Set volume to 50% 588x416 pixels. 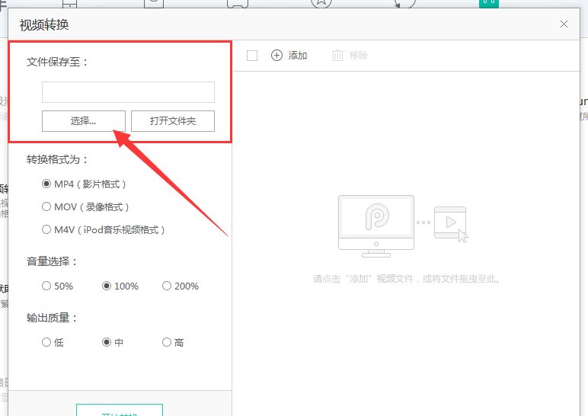click(46, 286)
